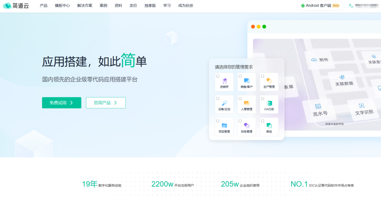
Task: Click the 简道云 logo icon
Action: click(7, 6)
